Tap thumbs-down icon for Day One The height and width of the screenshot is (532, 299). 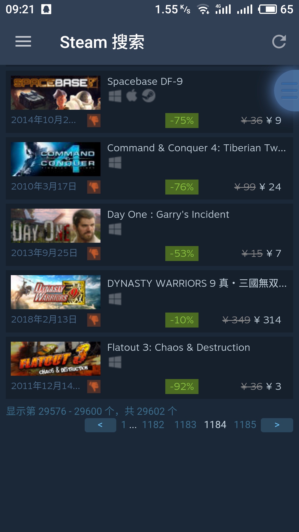click(94, 254)
